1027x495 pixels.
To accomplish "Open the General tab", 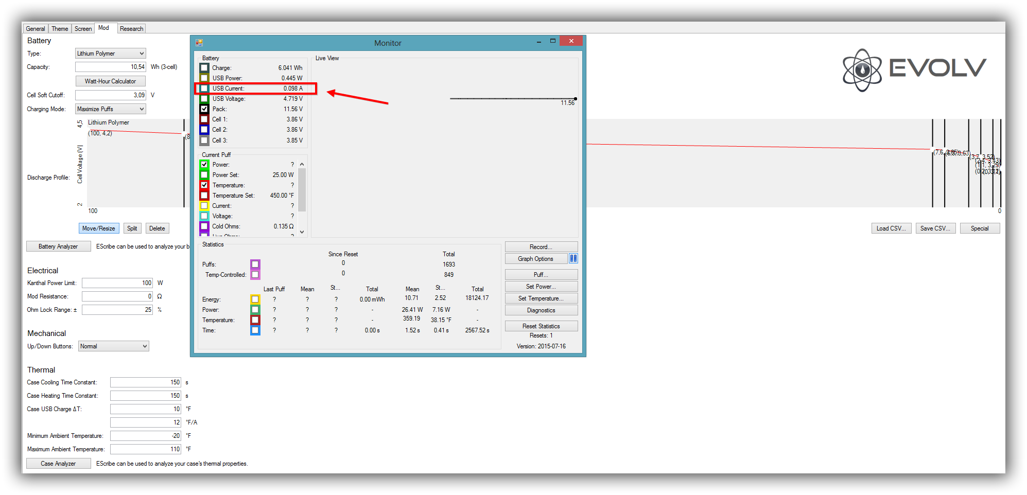I will (x=36, y=29).
